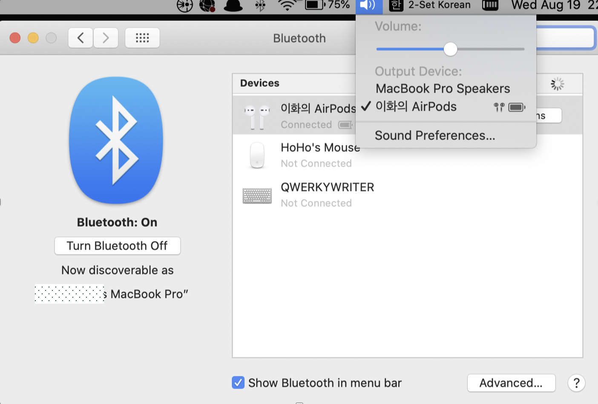Toggle Show Bluetooth in menu bar checkbox
This screenshot has width=598, height=404.
pos(238,383)
